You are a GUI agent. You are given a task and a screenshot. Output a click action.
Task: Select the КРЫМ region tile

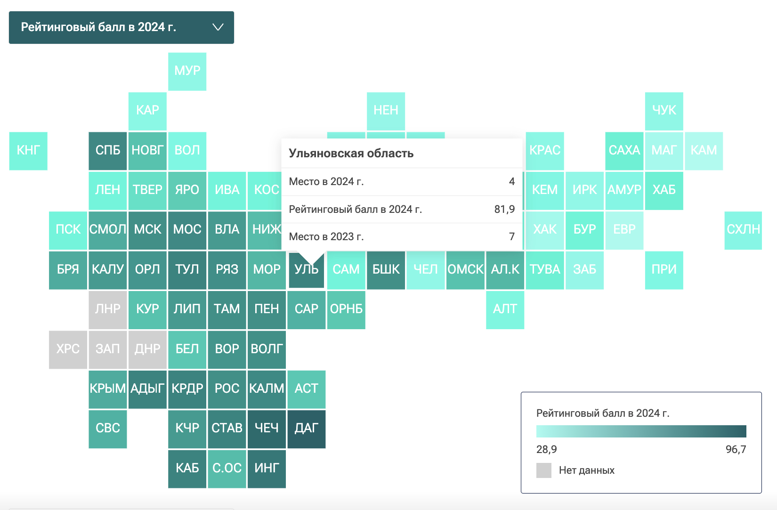pos(108,389)
